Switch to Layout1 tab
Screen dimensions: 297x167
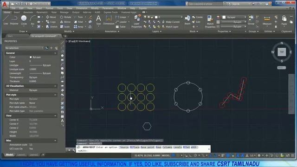pos(21,154)
